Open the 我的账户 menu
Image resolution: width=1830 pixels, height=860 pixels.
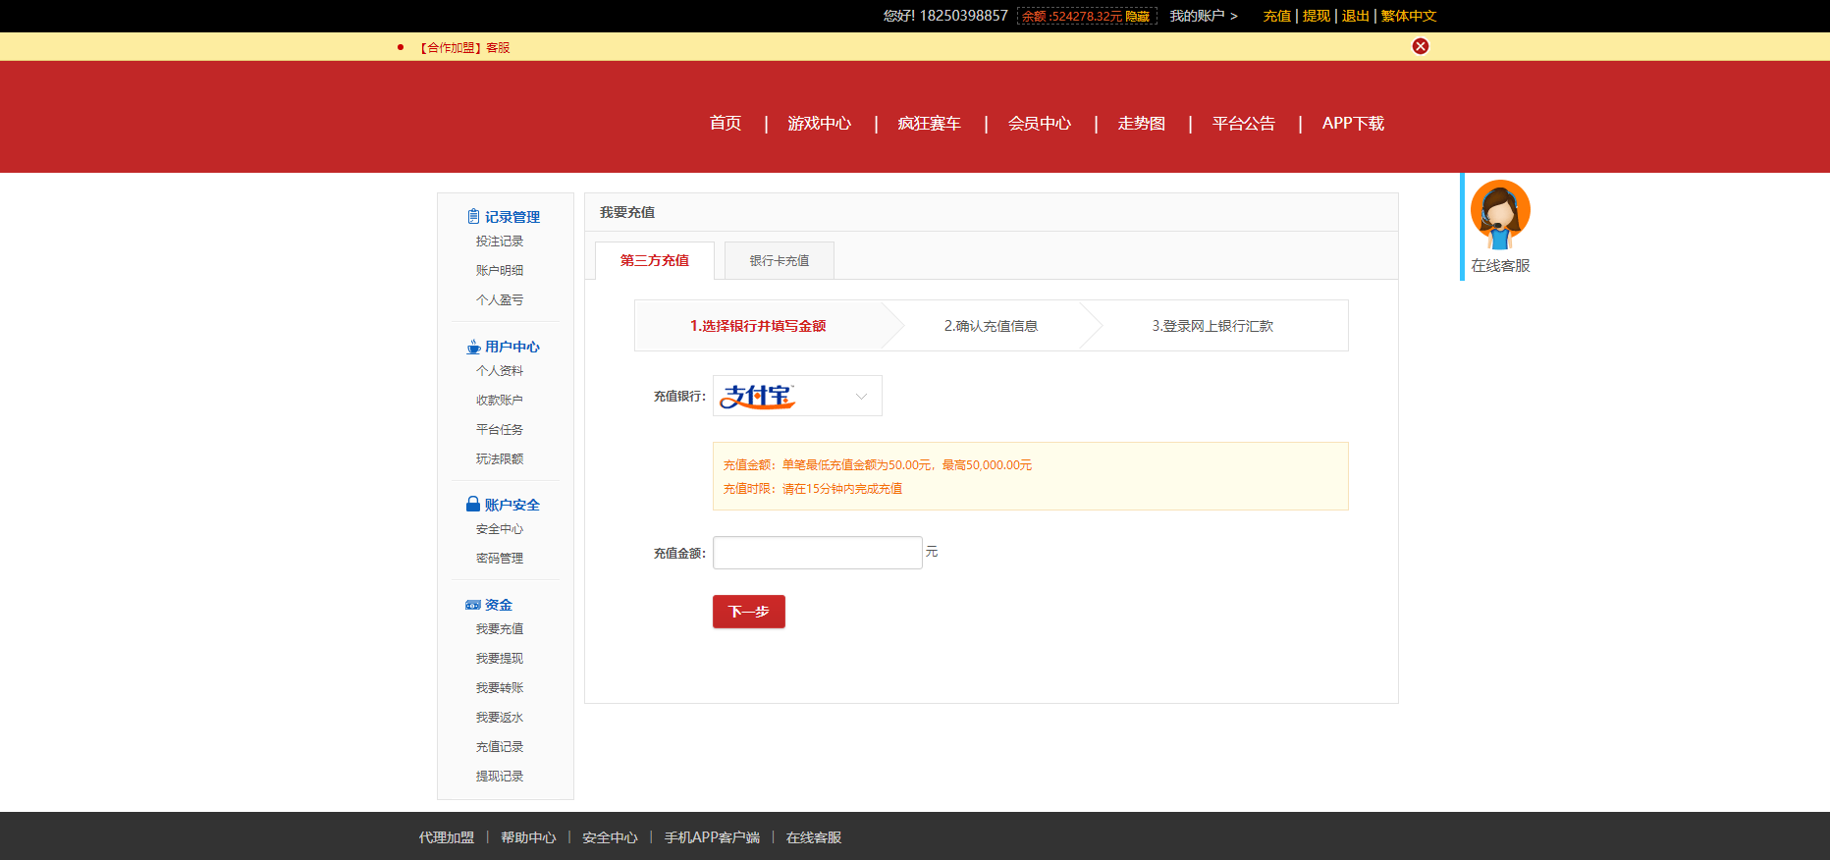tap(1203, 16)
